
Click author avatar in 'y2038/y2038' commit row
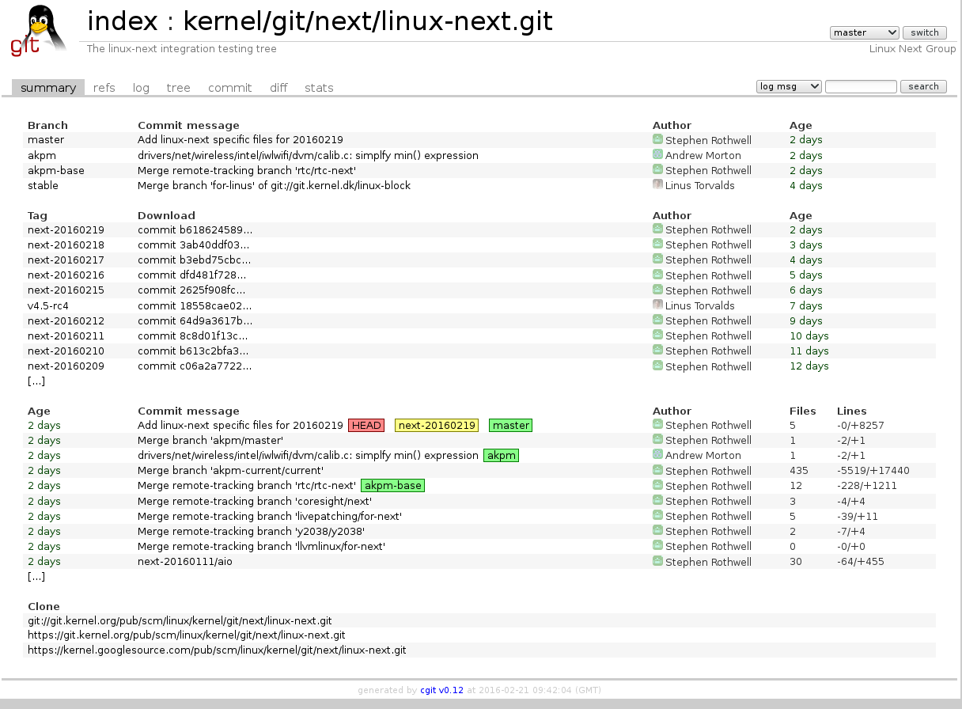657,531
